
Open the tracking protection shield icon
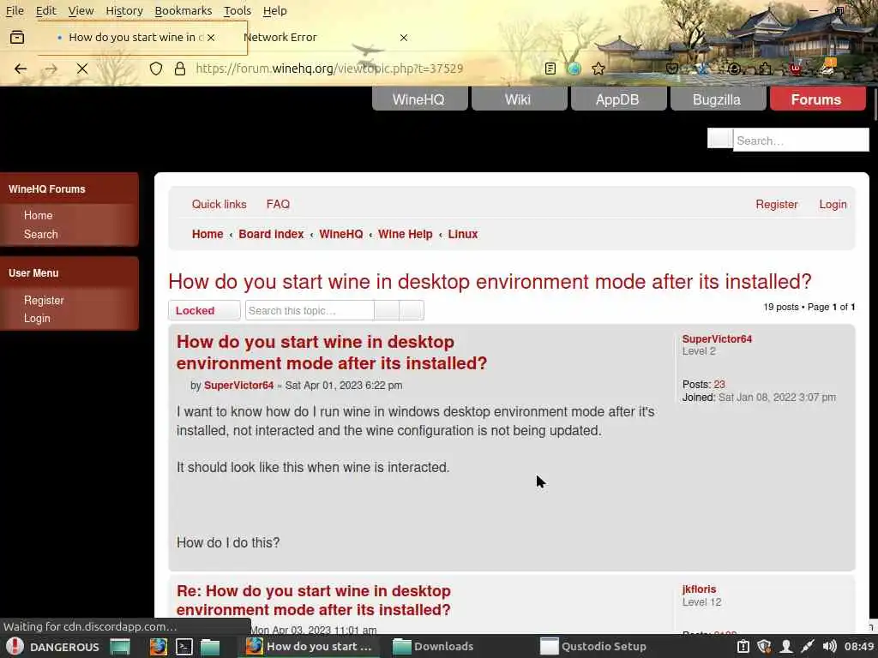[156, 69]
